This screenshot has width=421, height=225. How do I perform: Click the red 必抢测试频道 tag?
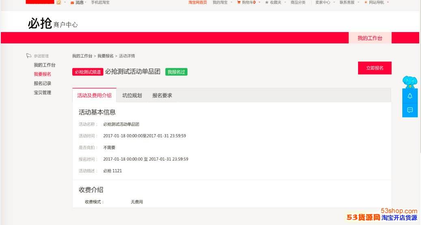coord(88,72)
